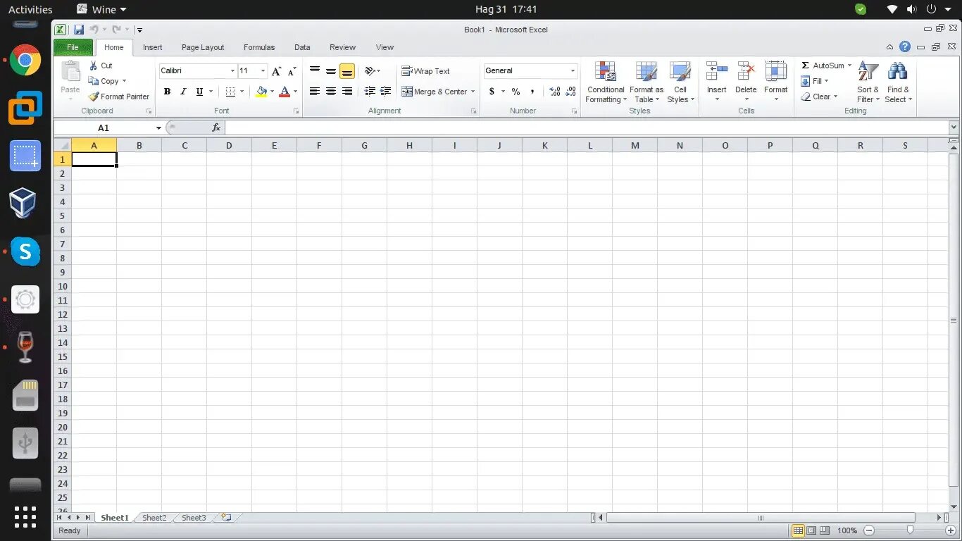Click the Delete cells icon
Screen dimensions: 962x541
(x=746, y=72)
